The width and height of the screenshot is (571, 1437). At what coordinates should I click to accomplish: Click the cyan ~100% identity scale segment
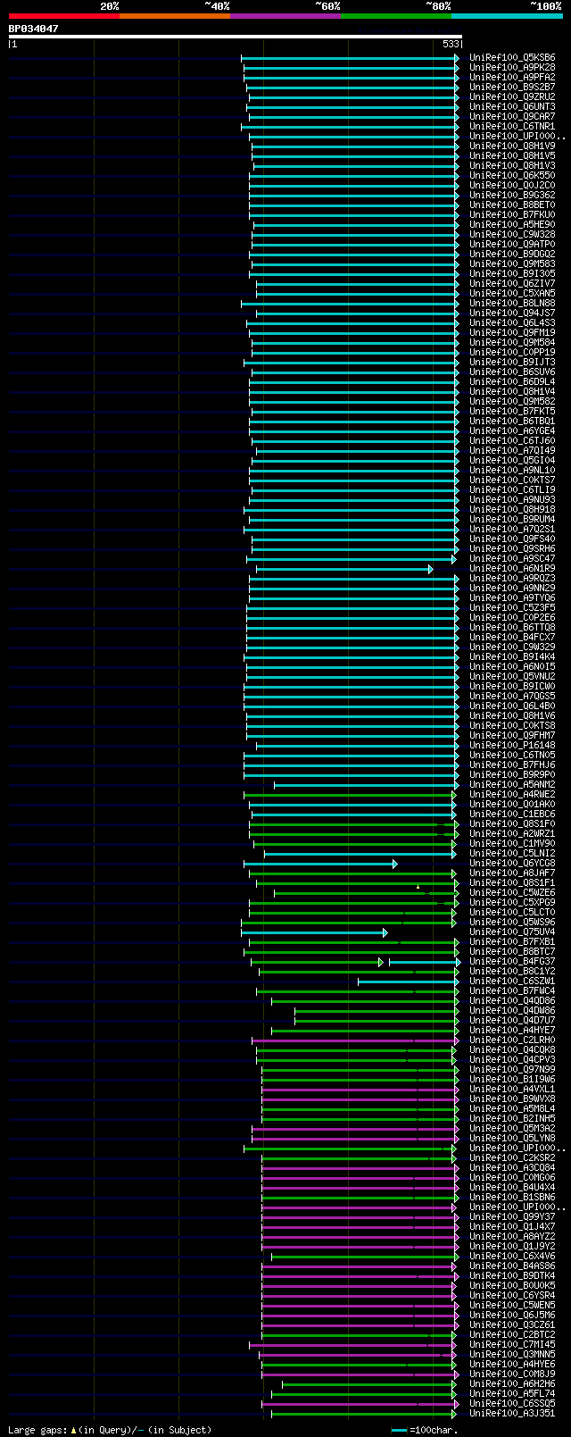point(507,16)
